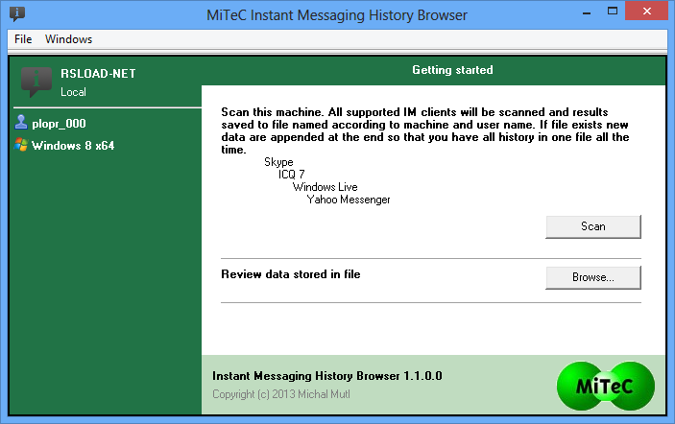The width and height of the screenshot is (675, 424).
Task: Click the speech bubble icon beside RSLOAD-NET
Action: coord(36,82)
